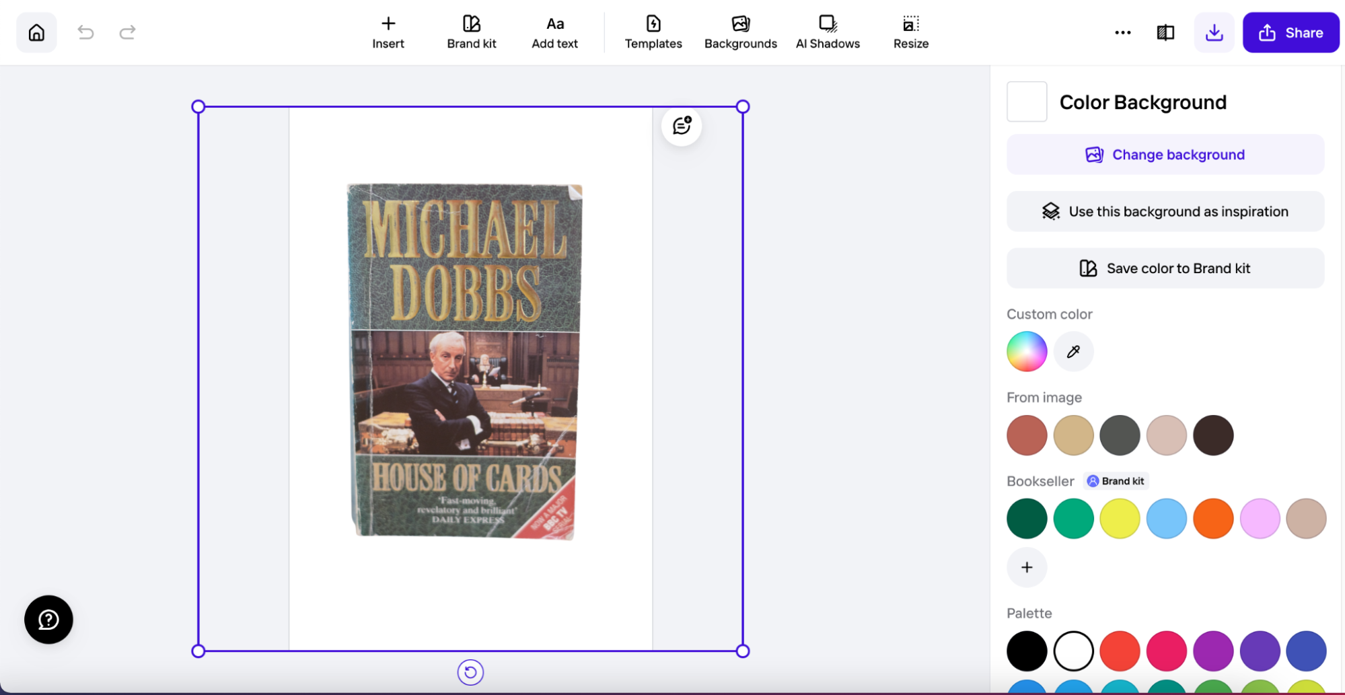Click Save color to Brand kit
Image resolution: width=1345 pixels, height=695 pixels.
[x=1165, y=268]
